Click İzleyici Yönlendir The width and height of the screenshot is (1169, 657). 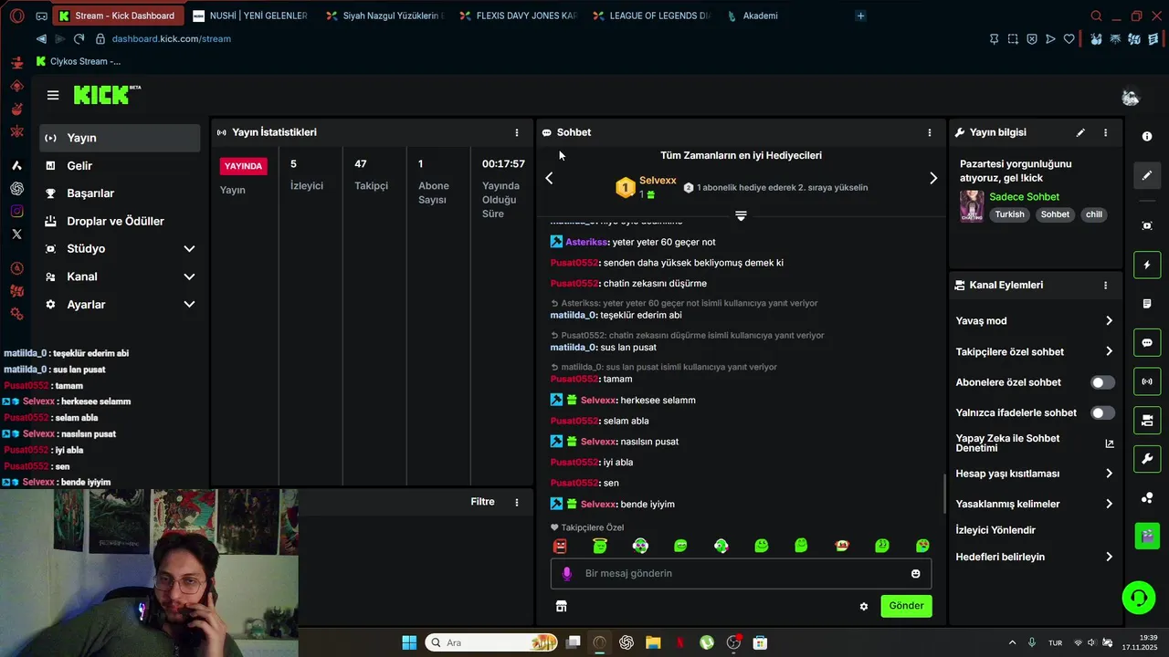995,530
